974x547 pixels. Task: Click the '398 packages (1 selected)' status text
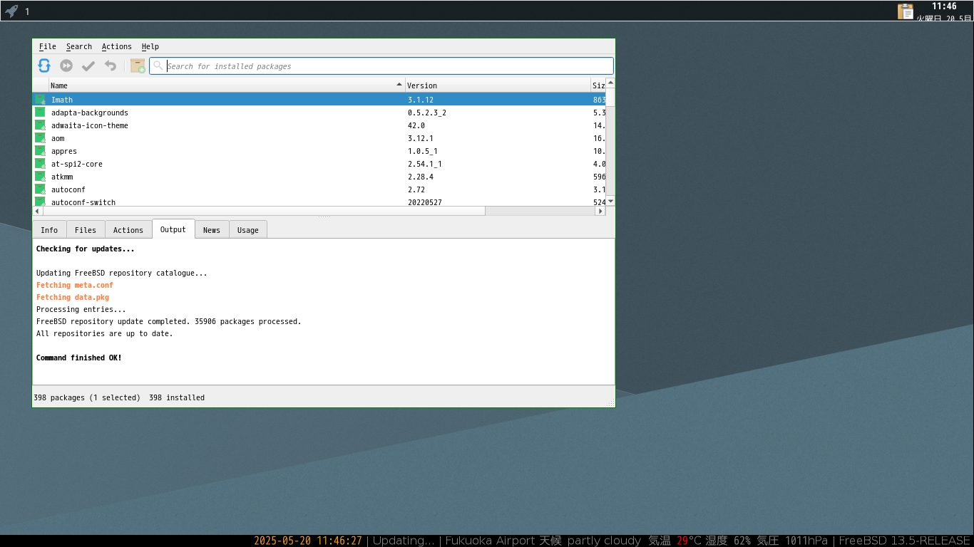pos(87,397)
